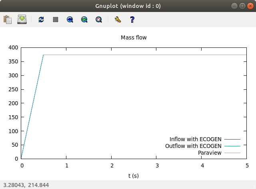Image resolution: width=256 pixels, height=189 pixels.
Task: Toggle the Paraview legend entry
Action: tap(210, 153)
